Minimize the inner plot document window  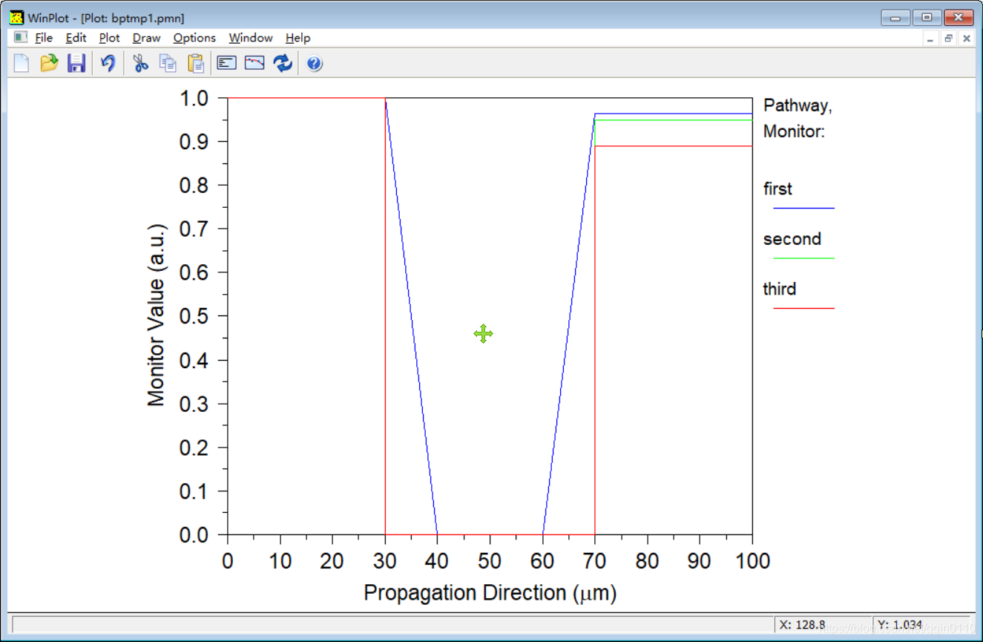930,39
